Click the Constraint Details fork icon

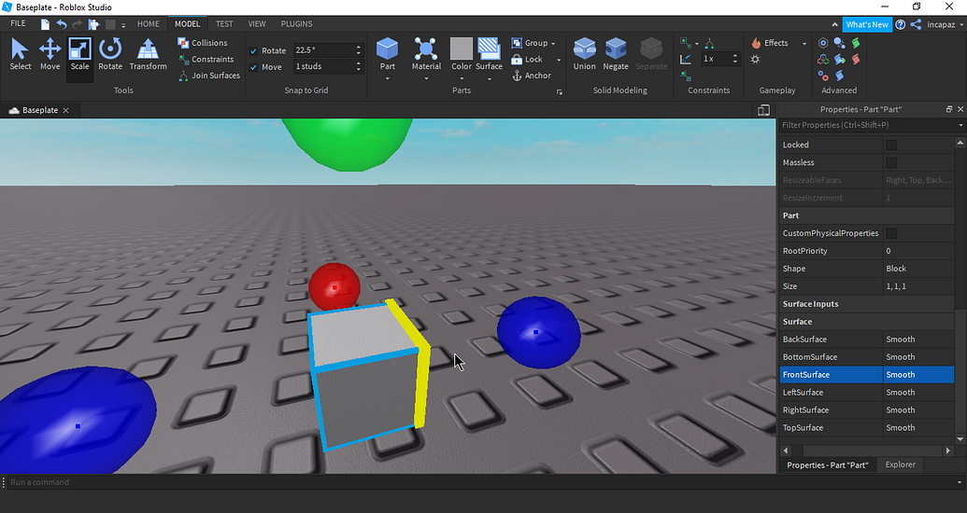click(x=710, y=43)
